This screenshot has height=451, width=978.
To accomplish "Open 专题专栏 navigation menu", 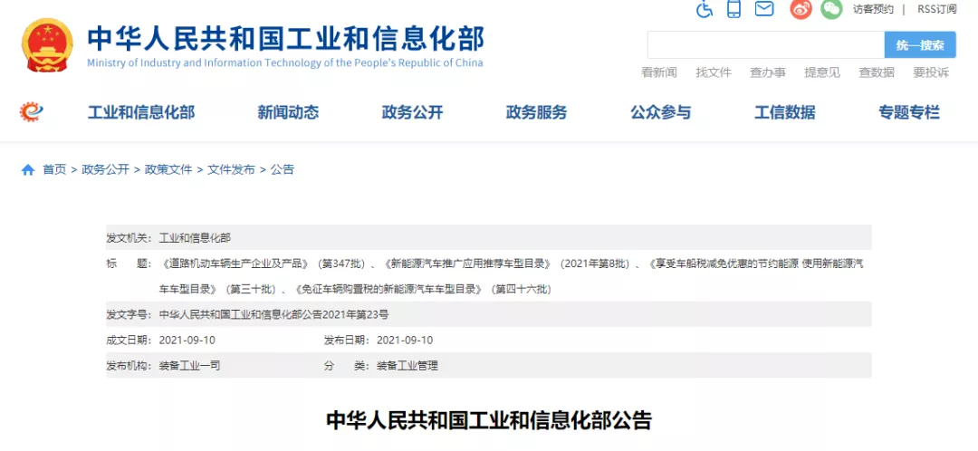I will coord(909,112).
